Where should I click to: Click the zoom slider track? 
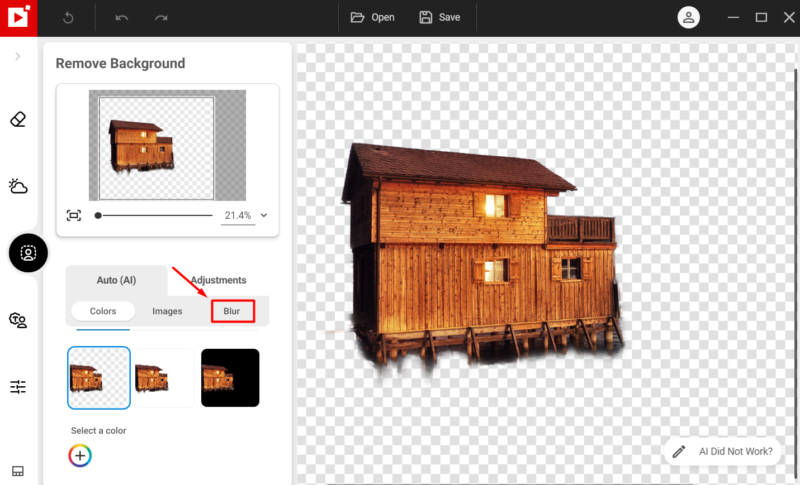click(154, 215)
